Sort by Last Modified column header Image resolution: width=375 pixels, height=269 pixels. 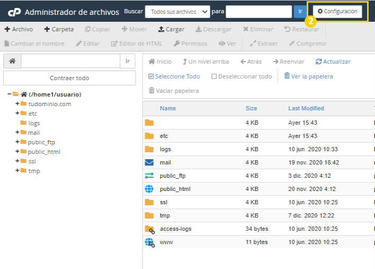306,108
